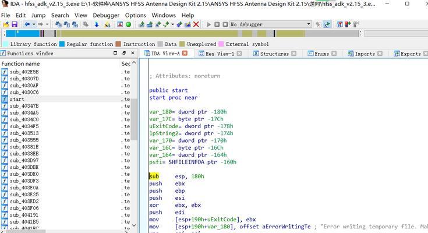Click the Save database floppy icon
Image resolution: width=428 pixels, height=233 pixels.
point(14,24)
